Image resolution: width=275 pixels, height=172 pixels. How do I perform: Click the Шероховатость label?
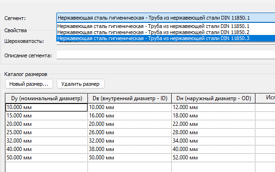click(24, 41)
